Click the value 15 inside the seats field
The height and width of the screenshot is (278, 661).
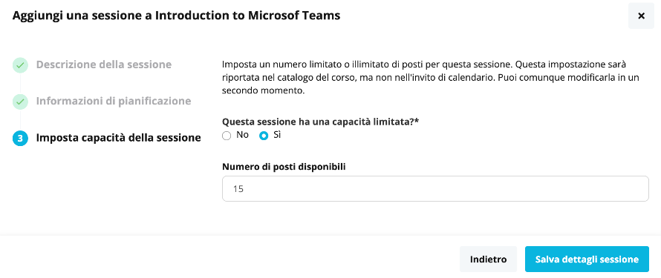pyautogui.click(x=238, y=189)
